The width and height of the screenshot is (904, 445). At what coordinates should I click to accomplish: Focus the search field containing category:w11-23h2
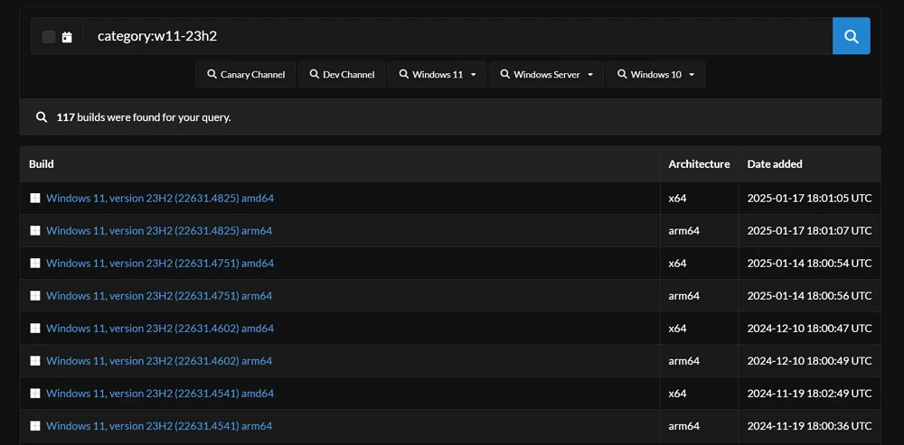coord(458,36)
